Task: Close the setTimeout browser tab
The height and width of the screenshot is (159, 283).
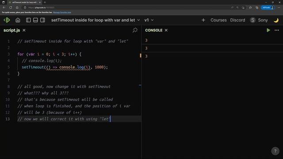Action: pos(40,2)
